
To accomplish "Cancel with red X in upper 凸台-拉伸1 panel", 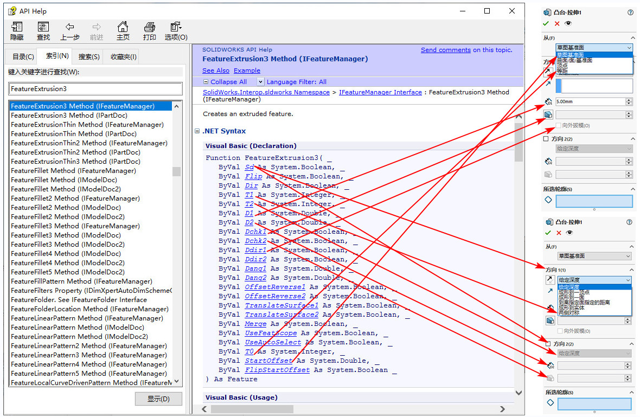I will (556, 24).
